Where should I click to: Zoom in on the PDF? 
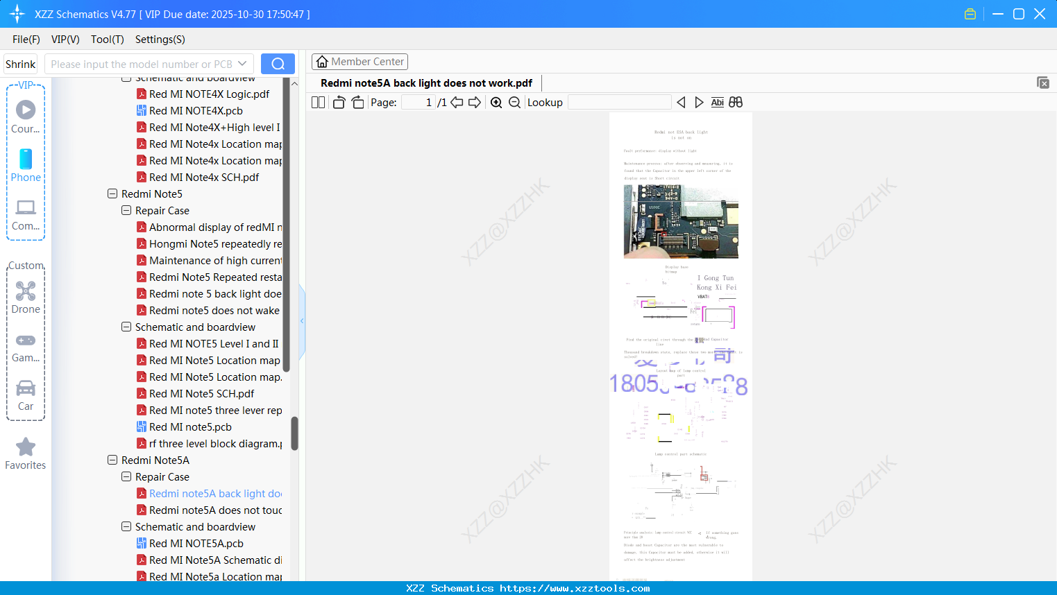pos(496,102)
